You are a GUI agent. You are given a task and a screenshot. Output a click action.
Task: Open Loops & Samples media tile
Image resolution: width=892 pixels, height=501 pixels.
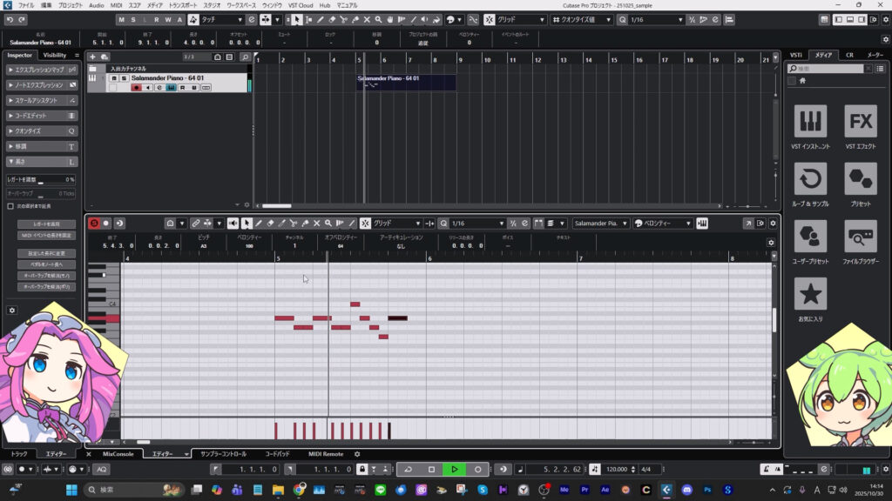pos(811,184)
